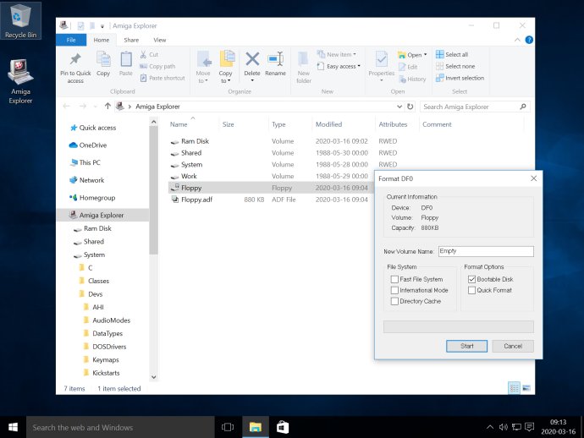Image resolution: width=584 pixels, height=438 pixels.
Task: Enable the International Mode checkbox
Action: [x=394, y=290]
